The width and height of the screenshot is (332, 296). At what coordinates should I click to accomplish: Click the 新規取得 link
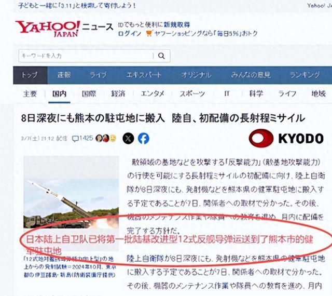[177, 25]
